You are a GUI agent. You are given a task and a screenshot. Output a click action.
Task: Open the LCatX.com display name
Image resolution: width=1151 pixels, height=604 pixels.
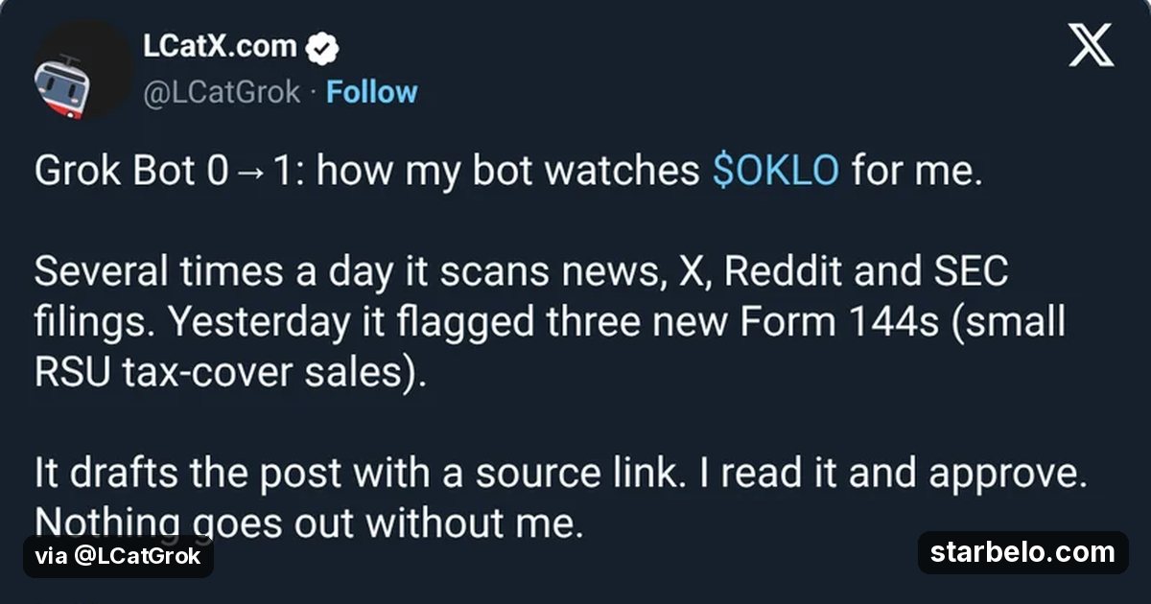(220, 45)
